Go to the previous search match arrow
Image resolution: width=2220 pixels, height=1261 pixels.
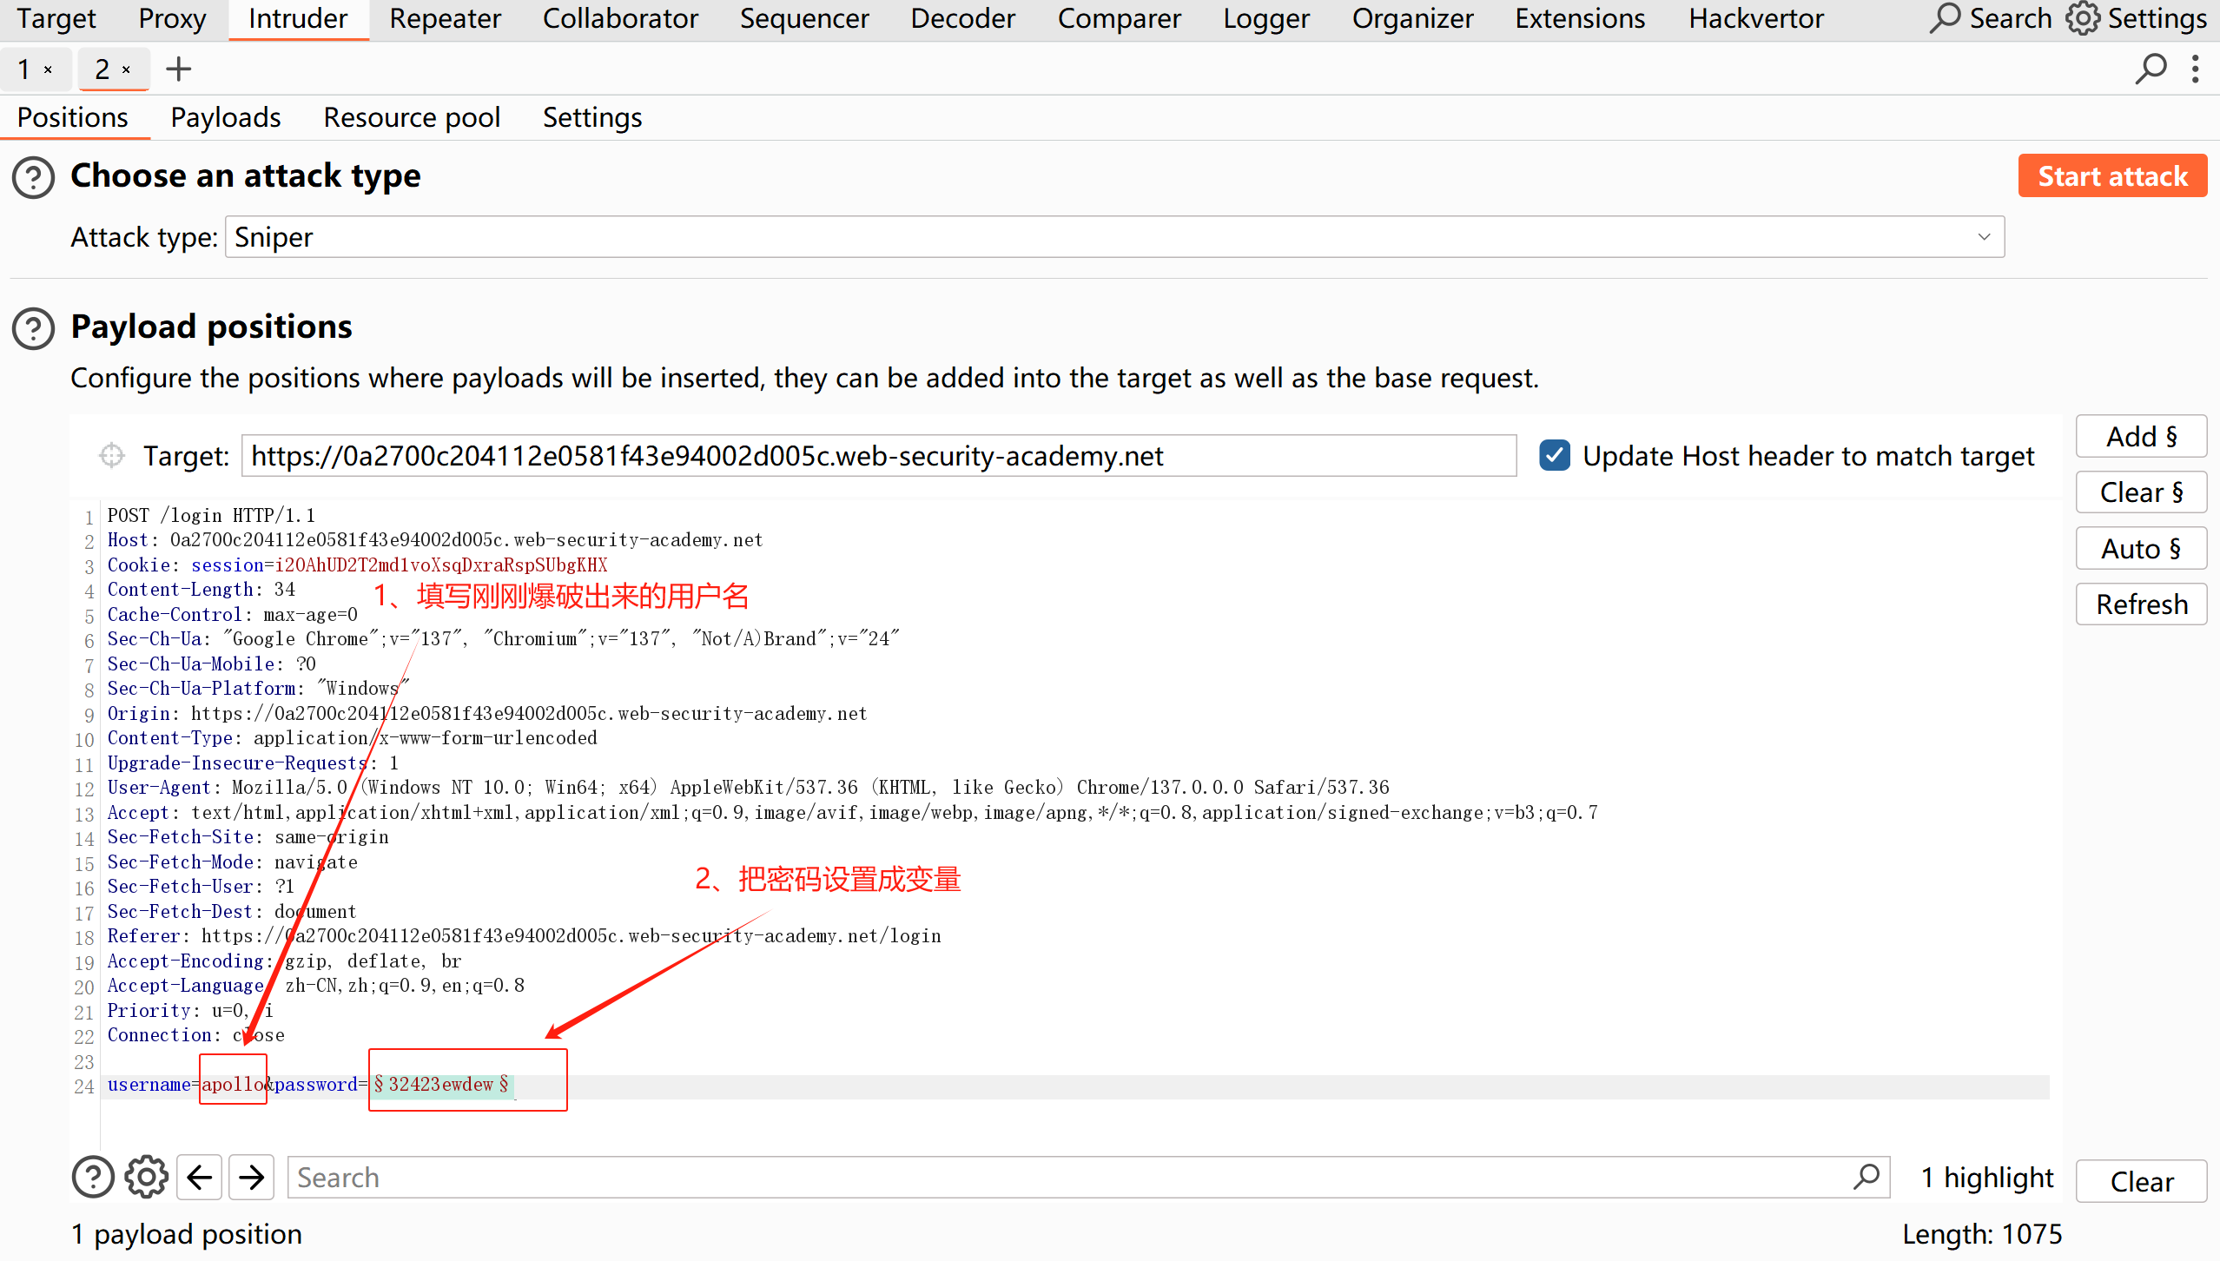(x=200, y=1177)
